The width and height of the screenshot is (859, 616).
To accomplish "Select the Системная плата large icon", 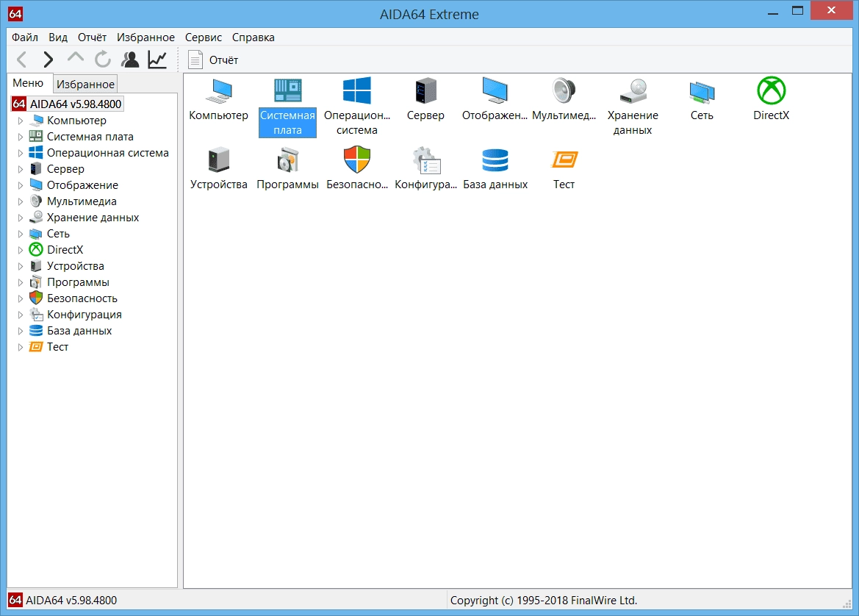I will (287, 107).
